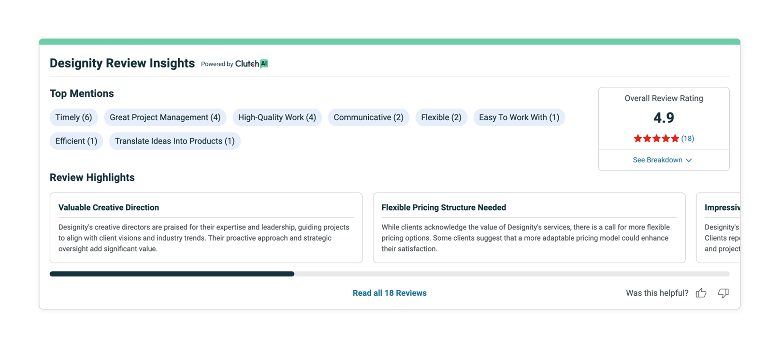Select Great Project Management (4) chip
This screenshot has height=349, width=780.
tap(165, 117)
